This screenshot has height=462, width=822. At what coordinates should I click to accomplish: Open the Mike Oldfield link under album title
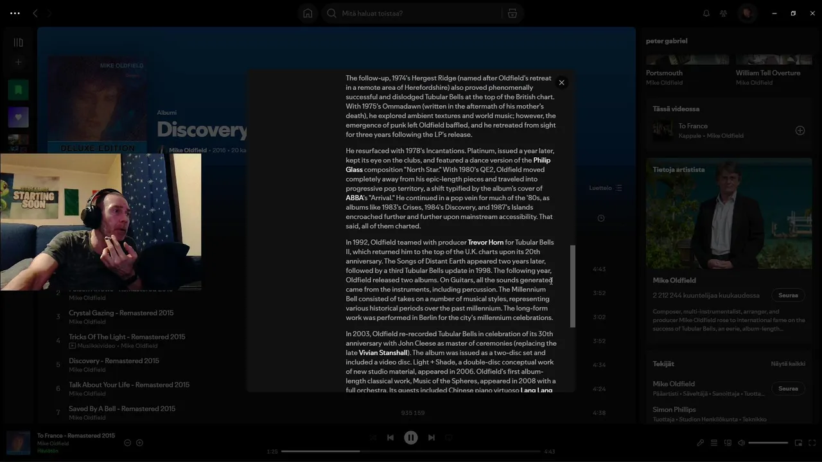(x=188, y=150)
